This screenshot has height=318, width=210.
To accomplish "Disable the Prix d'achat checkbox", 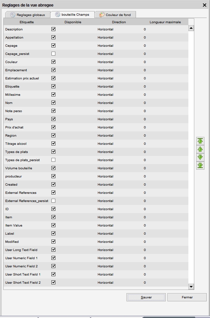I will click(x=53, y=127).
